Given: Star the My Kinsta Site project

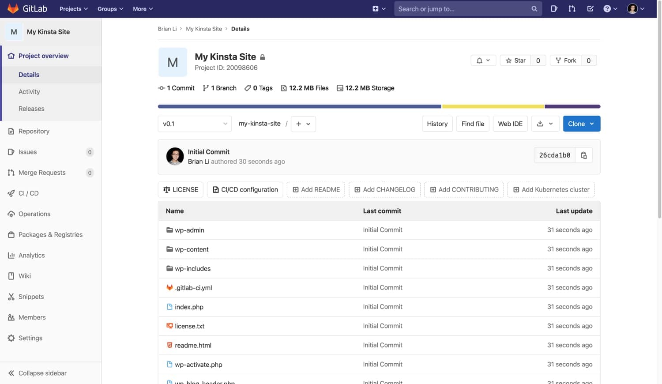Looking at the screenshot, I should [515, 60].
